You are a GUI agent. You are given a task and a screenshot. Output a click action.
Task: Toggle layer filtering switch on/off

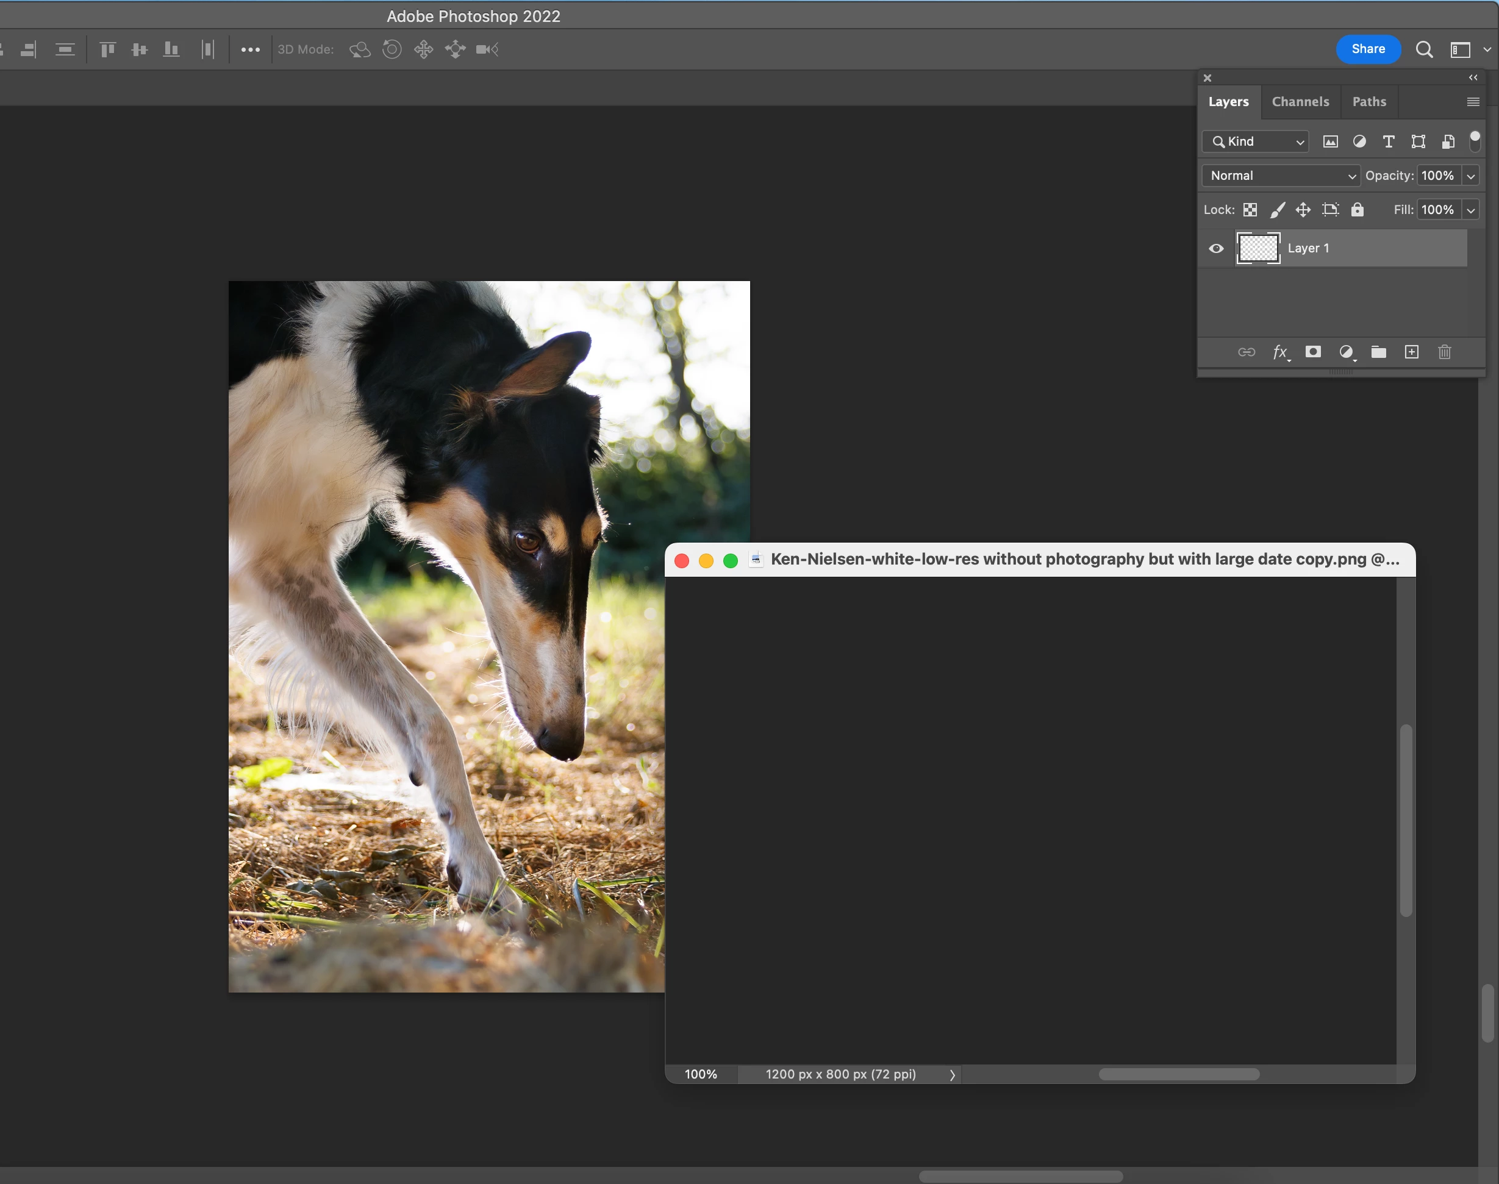[x=1475, y=141]
